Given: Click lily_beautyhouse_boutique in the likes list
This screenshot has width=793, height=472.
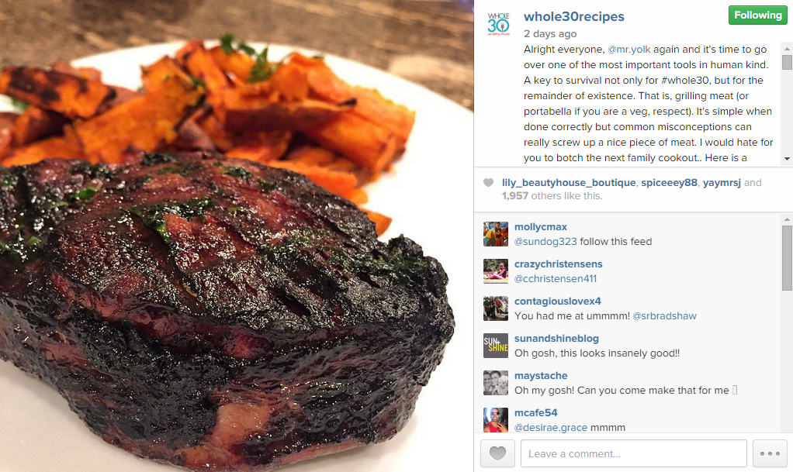Looking at the screenshot, I should [569, 182].
